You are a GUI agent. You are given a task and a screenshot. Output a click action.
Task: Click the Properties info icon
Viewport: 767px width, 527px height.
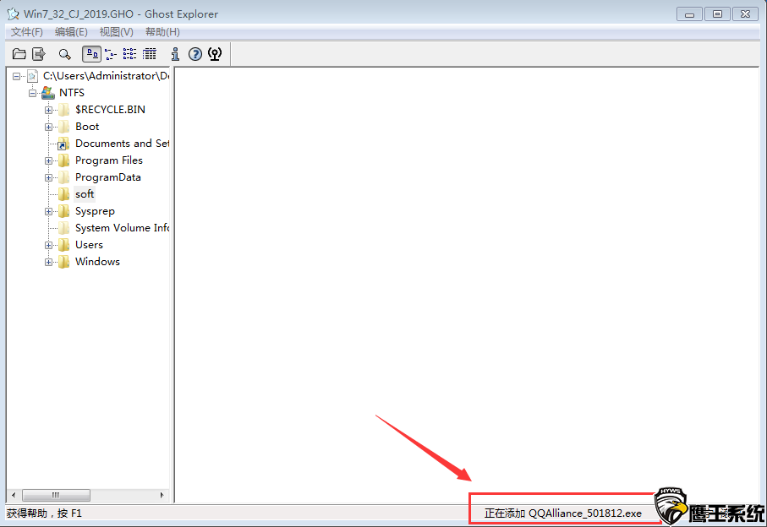pos(175,54)
